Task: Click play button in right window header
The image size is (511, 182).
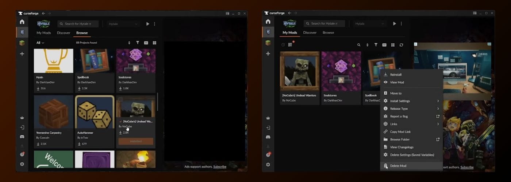Action: (x=394, y=24)
